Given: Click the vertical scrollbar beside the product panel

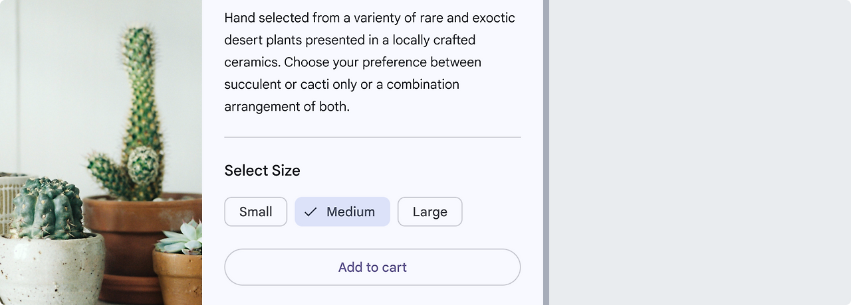Looking at the screenshot, I should [x=546, y=152].
